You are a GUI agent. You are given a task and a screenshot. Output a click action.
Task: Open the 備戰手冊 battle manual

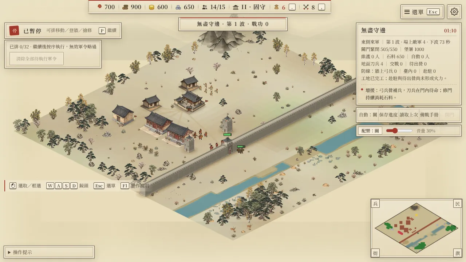[x=429, y=115]
